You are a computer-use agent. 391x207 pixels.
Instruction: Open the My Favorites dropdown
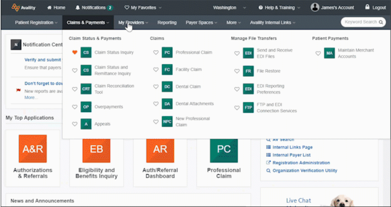click(143, 8)
